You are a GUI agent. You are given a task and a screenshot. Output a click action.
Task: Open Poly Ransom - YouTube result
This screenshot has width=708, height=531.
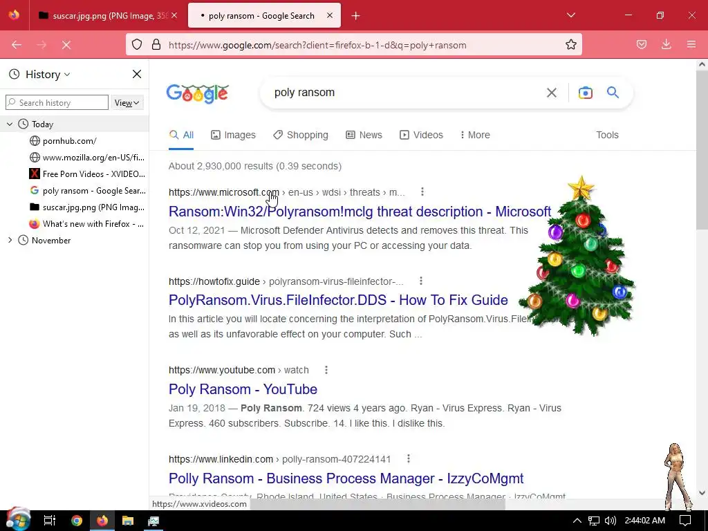[243, 389]
